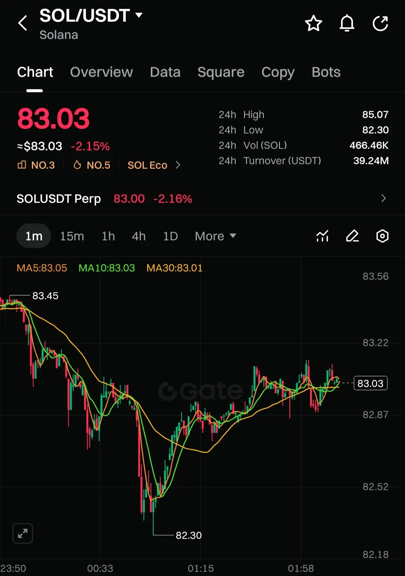
Task: Tap the current price tag 83.03 on axis
Action: click(x=370, y=383)
